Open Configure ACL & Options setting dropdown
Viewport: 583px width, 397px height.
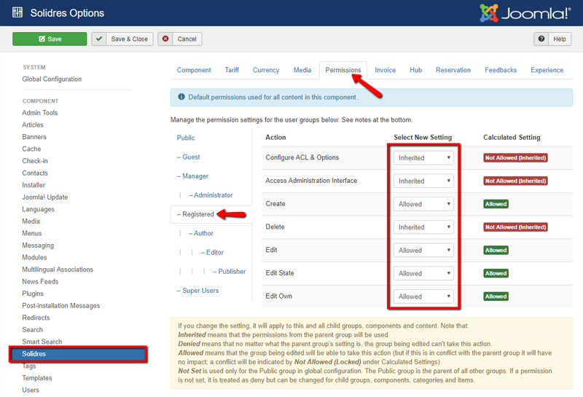tap(423, 157)
